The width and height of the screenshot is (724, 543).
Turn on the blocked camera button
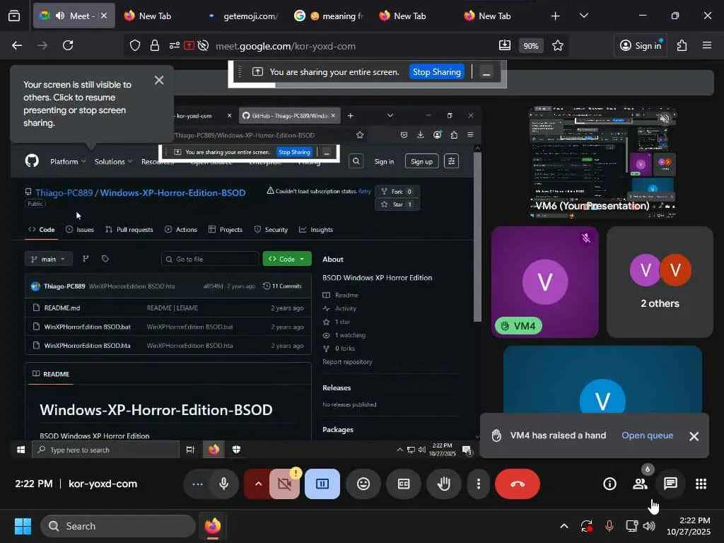pos(284,484)
